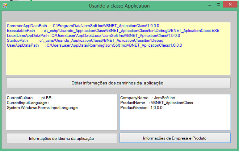This screenshot has width=239, height=151.
Task: Click empty area of the yellow paths box
Action: click(x=118, y=63)
